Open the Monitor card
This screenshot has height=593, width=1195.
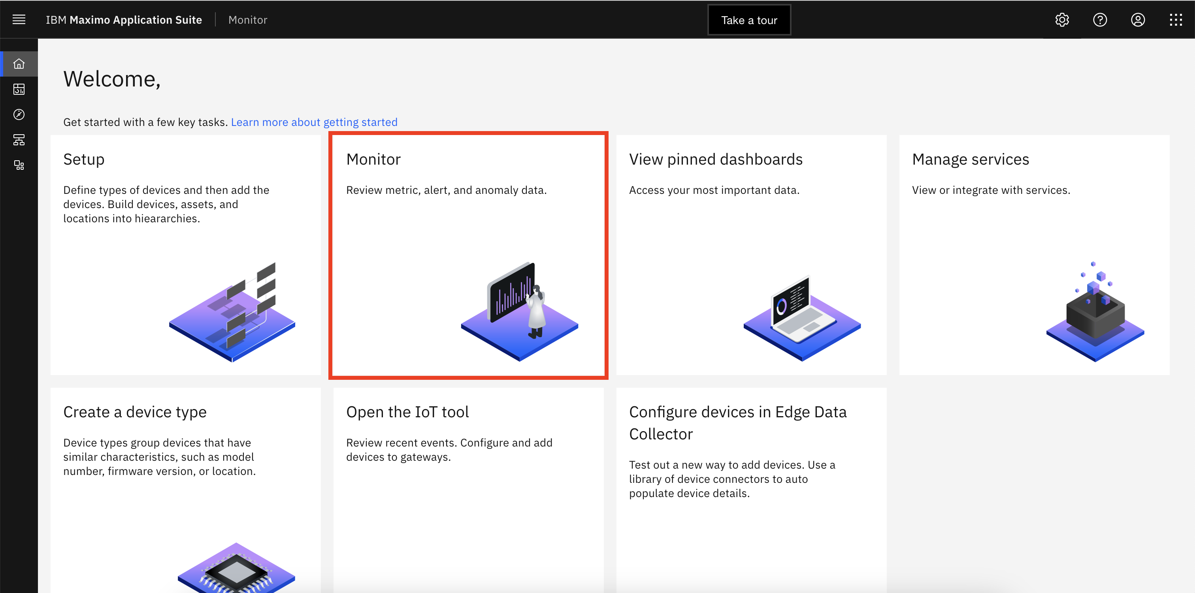pyautogui.click(x=469, y=255)
